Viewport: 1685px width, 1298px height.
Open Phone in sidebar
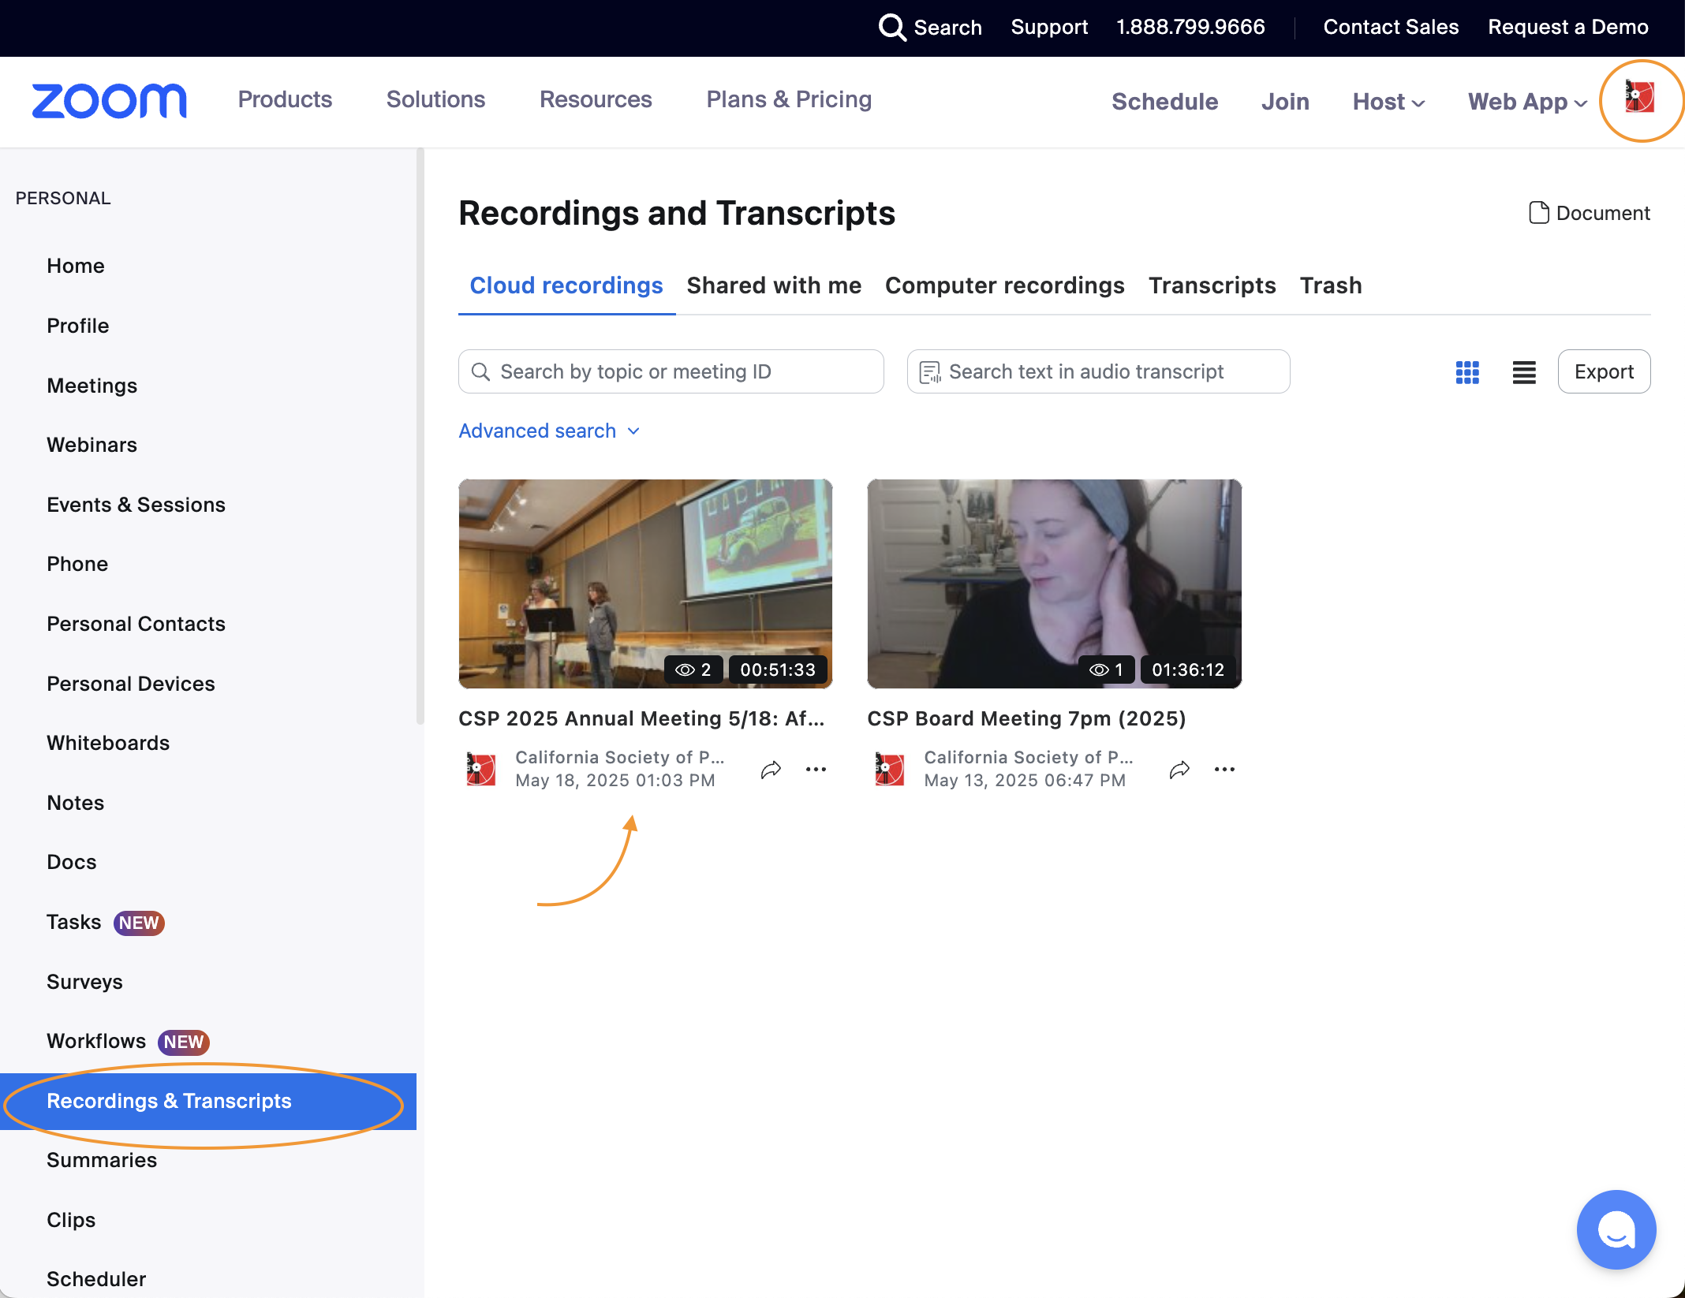pyautogui.click(x=77, y=564)
